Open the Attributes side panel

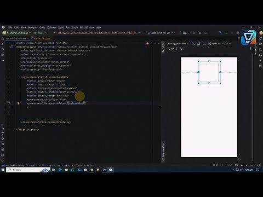255,50
